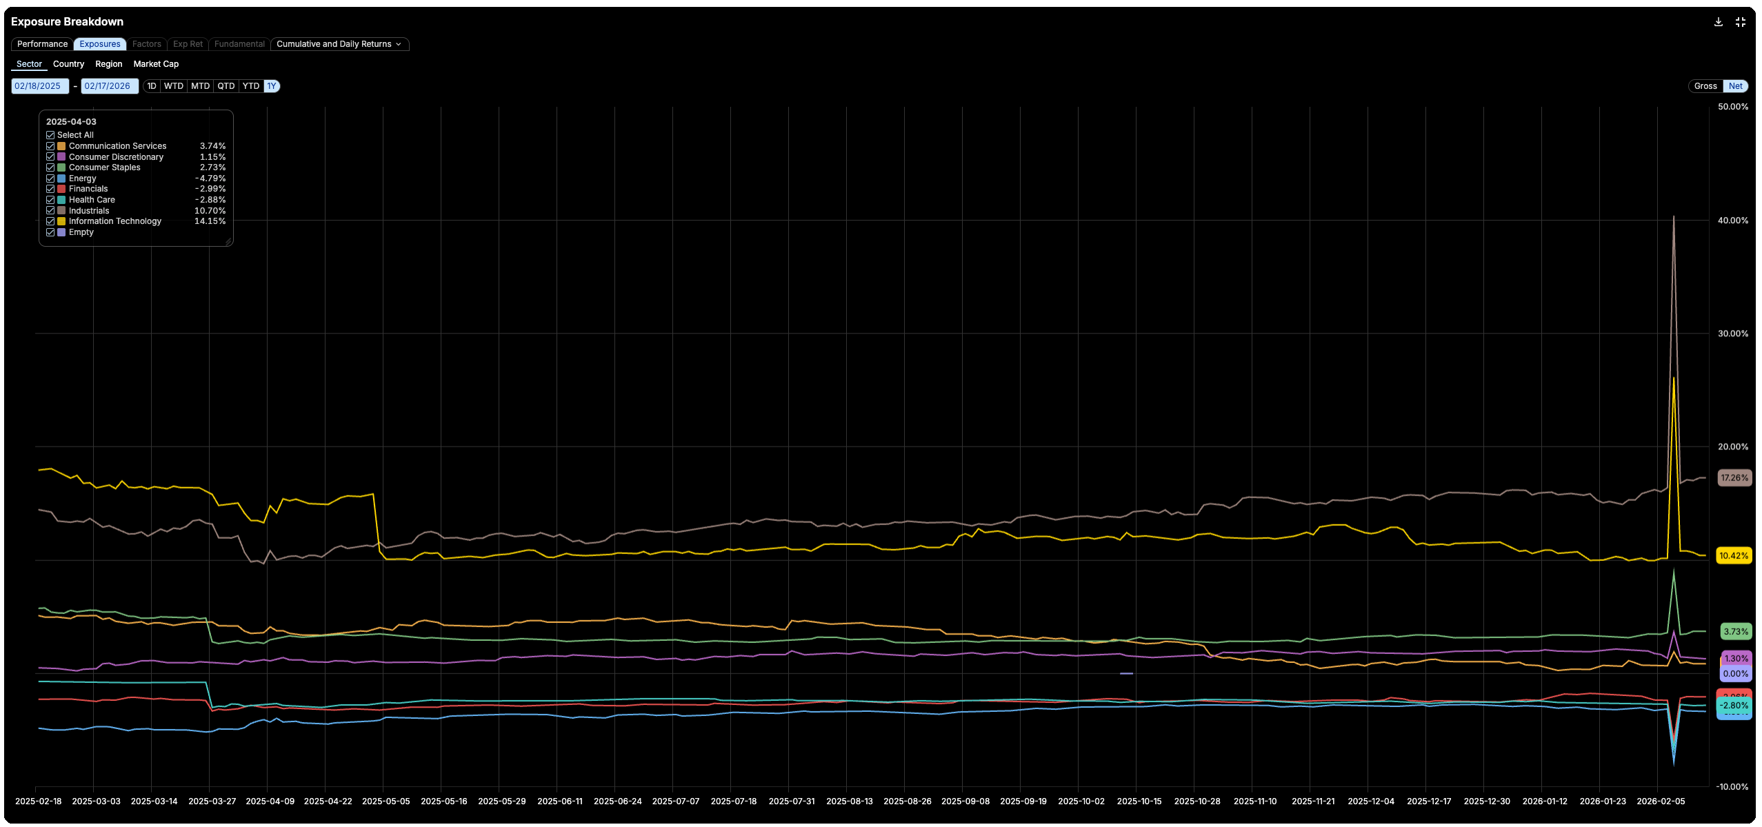Toggle the Empty series checkbox
1762x827 pixels.
pyautogui.click(x=50, y=232)
